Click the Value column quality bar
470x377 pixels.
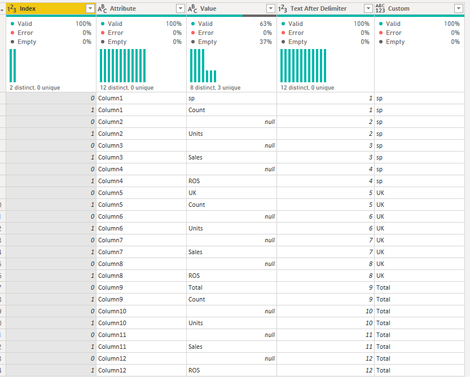tap(231, 16)
